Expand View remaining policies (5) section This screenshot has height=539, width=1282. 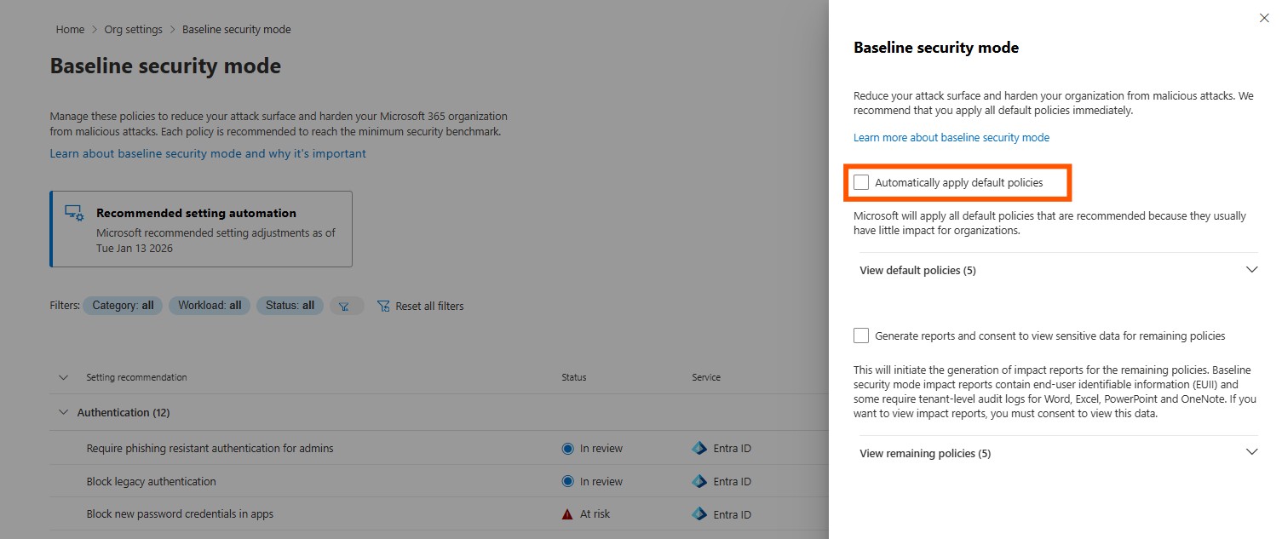click(x=1251, y=453)
